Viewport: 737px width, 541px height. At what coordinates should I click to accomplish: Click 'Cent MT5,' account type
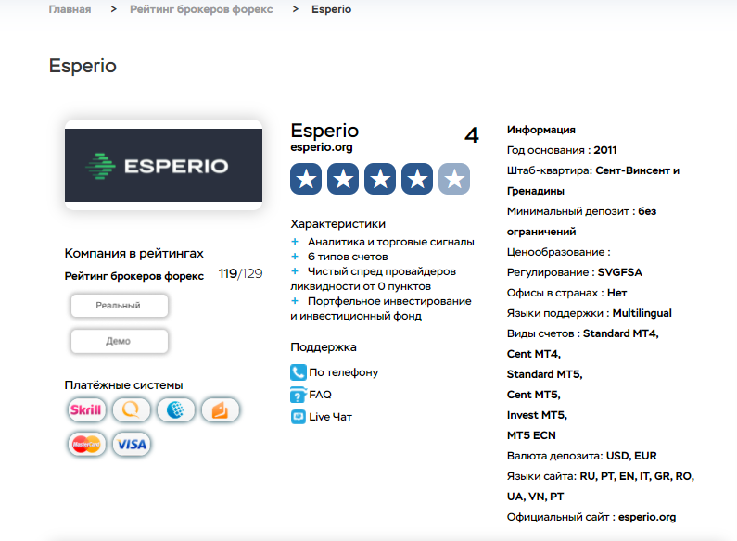533,395
